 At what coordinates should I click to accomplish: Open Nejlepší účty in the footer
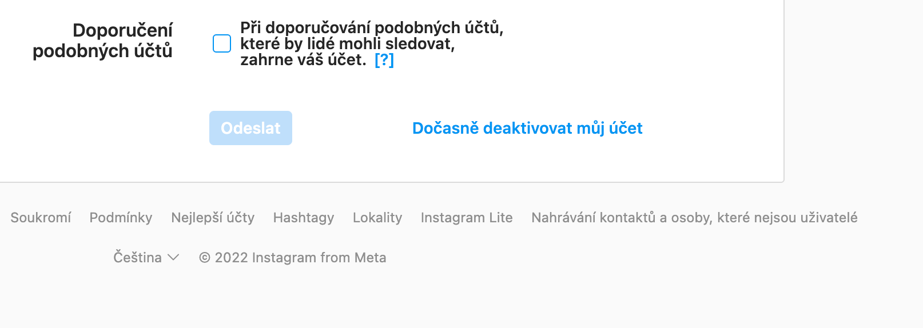[x=213, y=218]
